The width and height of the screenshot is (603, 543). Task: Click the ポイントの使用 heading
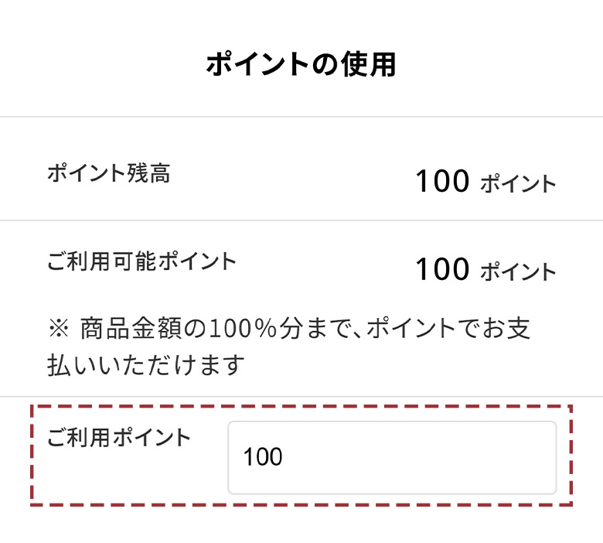pyautogui.click(x=301, y=65)
